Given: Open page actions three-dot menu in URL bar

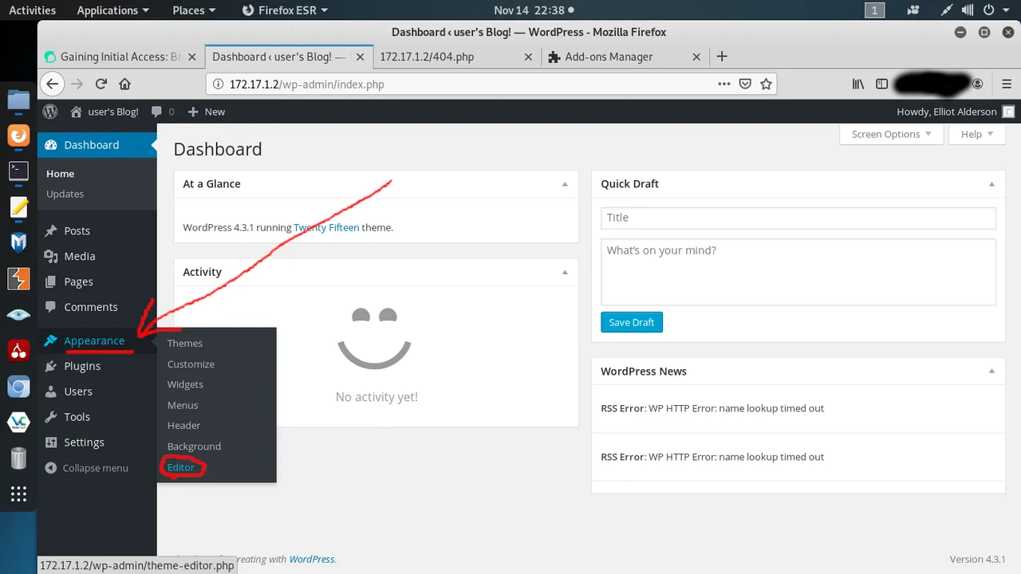Looking at the screenshot, I should coord(724,84).
